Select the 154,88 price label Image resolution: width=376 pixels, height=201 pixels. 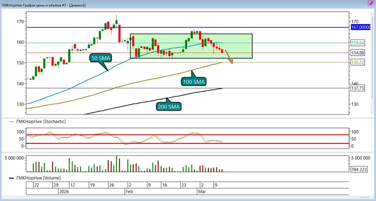click(x=358, y=53)
